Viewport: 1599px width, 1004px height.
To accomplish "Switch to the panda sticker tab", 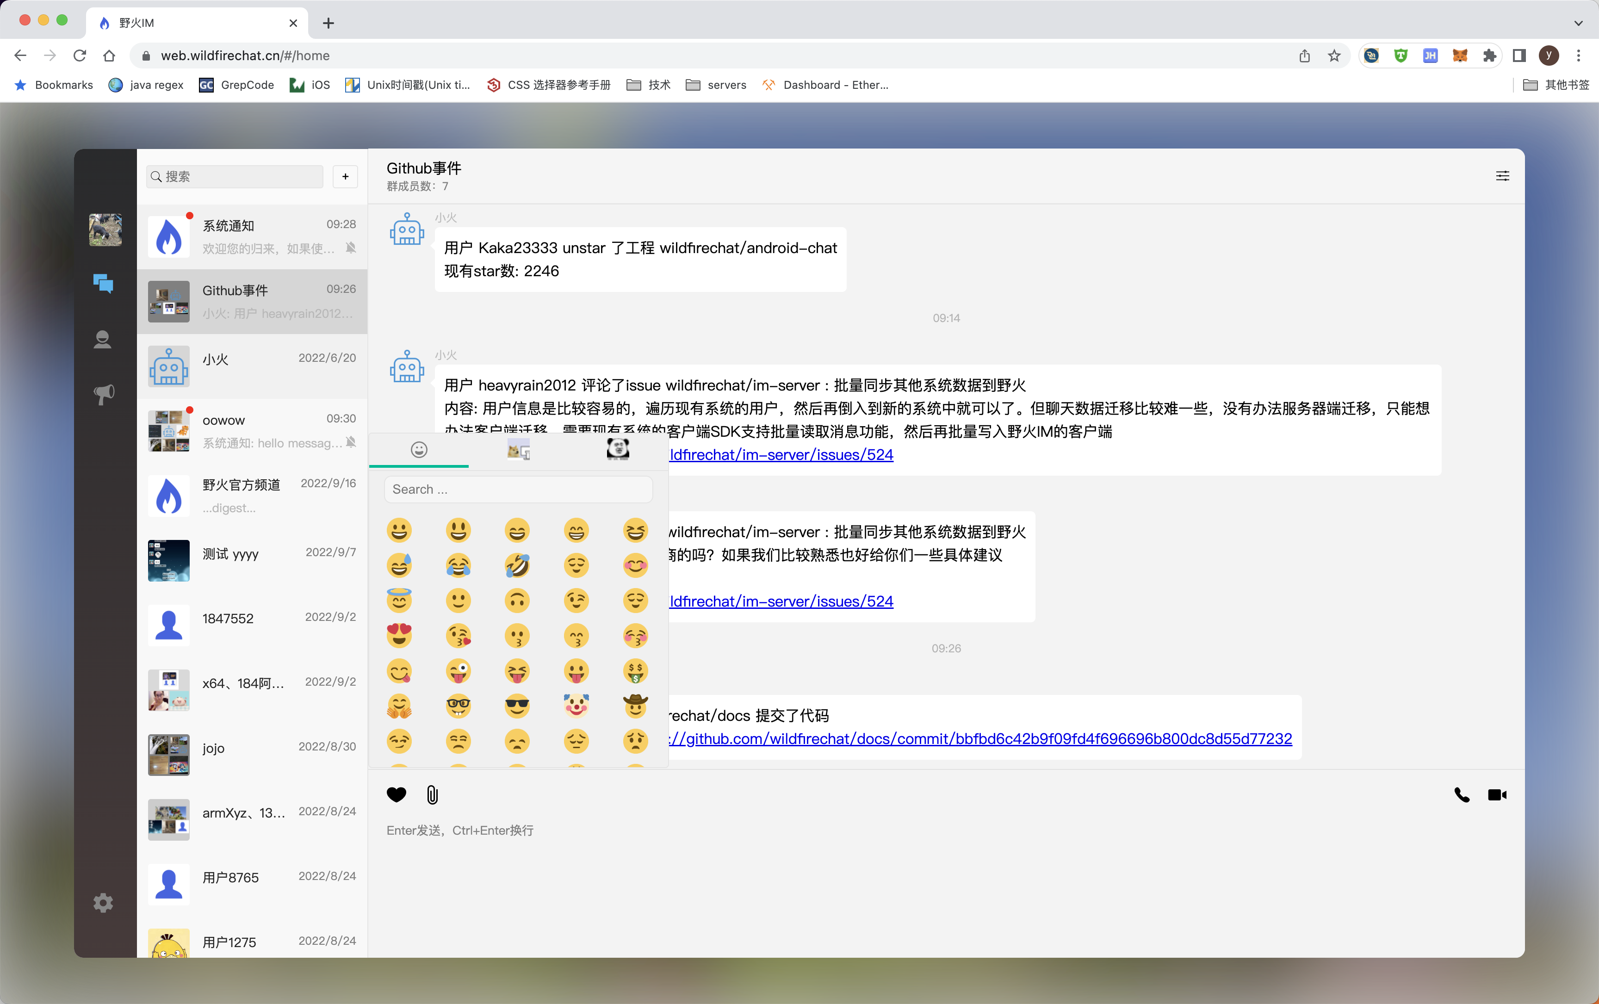I will tap(618, 450).
